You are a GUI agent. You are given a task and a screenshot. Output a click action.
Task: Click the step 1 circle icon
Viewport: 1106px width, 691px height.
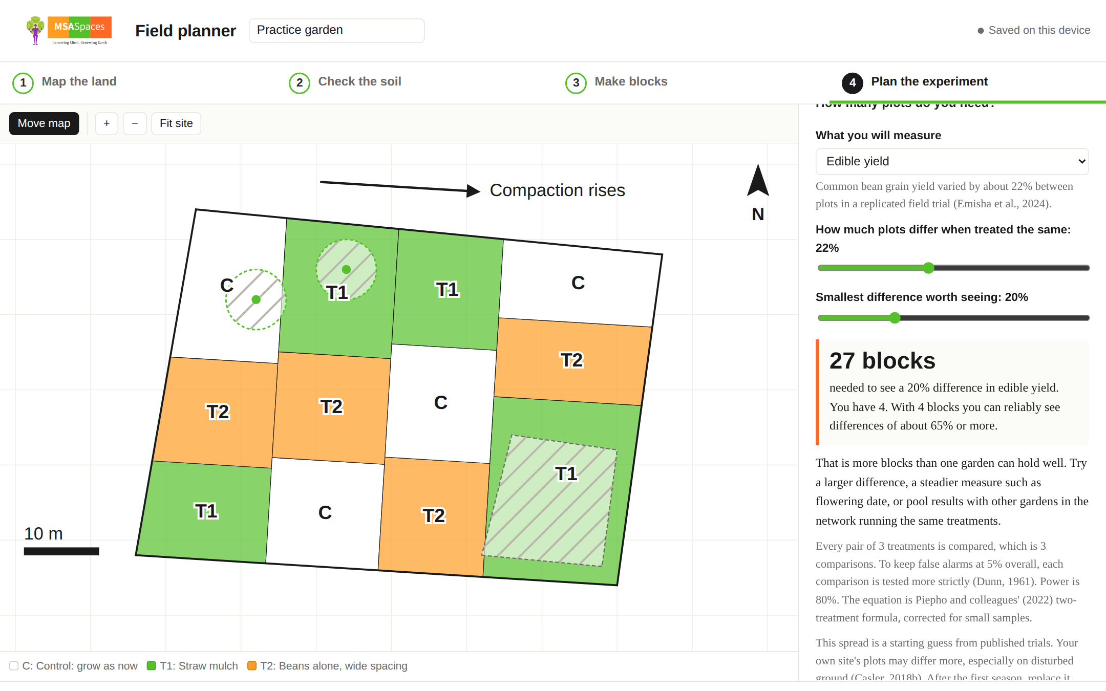[x=23, y=83]
